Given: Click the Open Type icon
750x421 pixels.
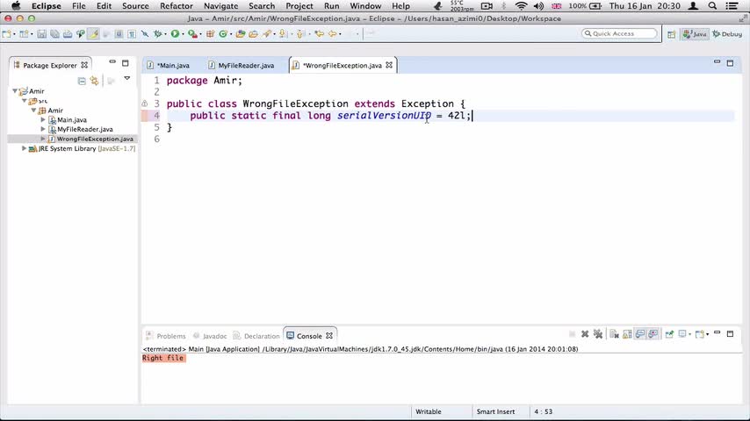Looking at the screenshot, I should click(x=240, y=33).
